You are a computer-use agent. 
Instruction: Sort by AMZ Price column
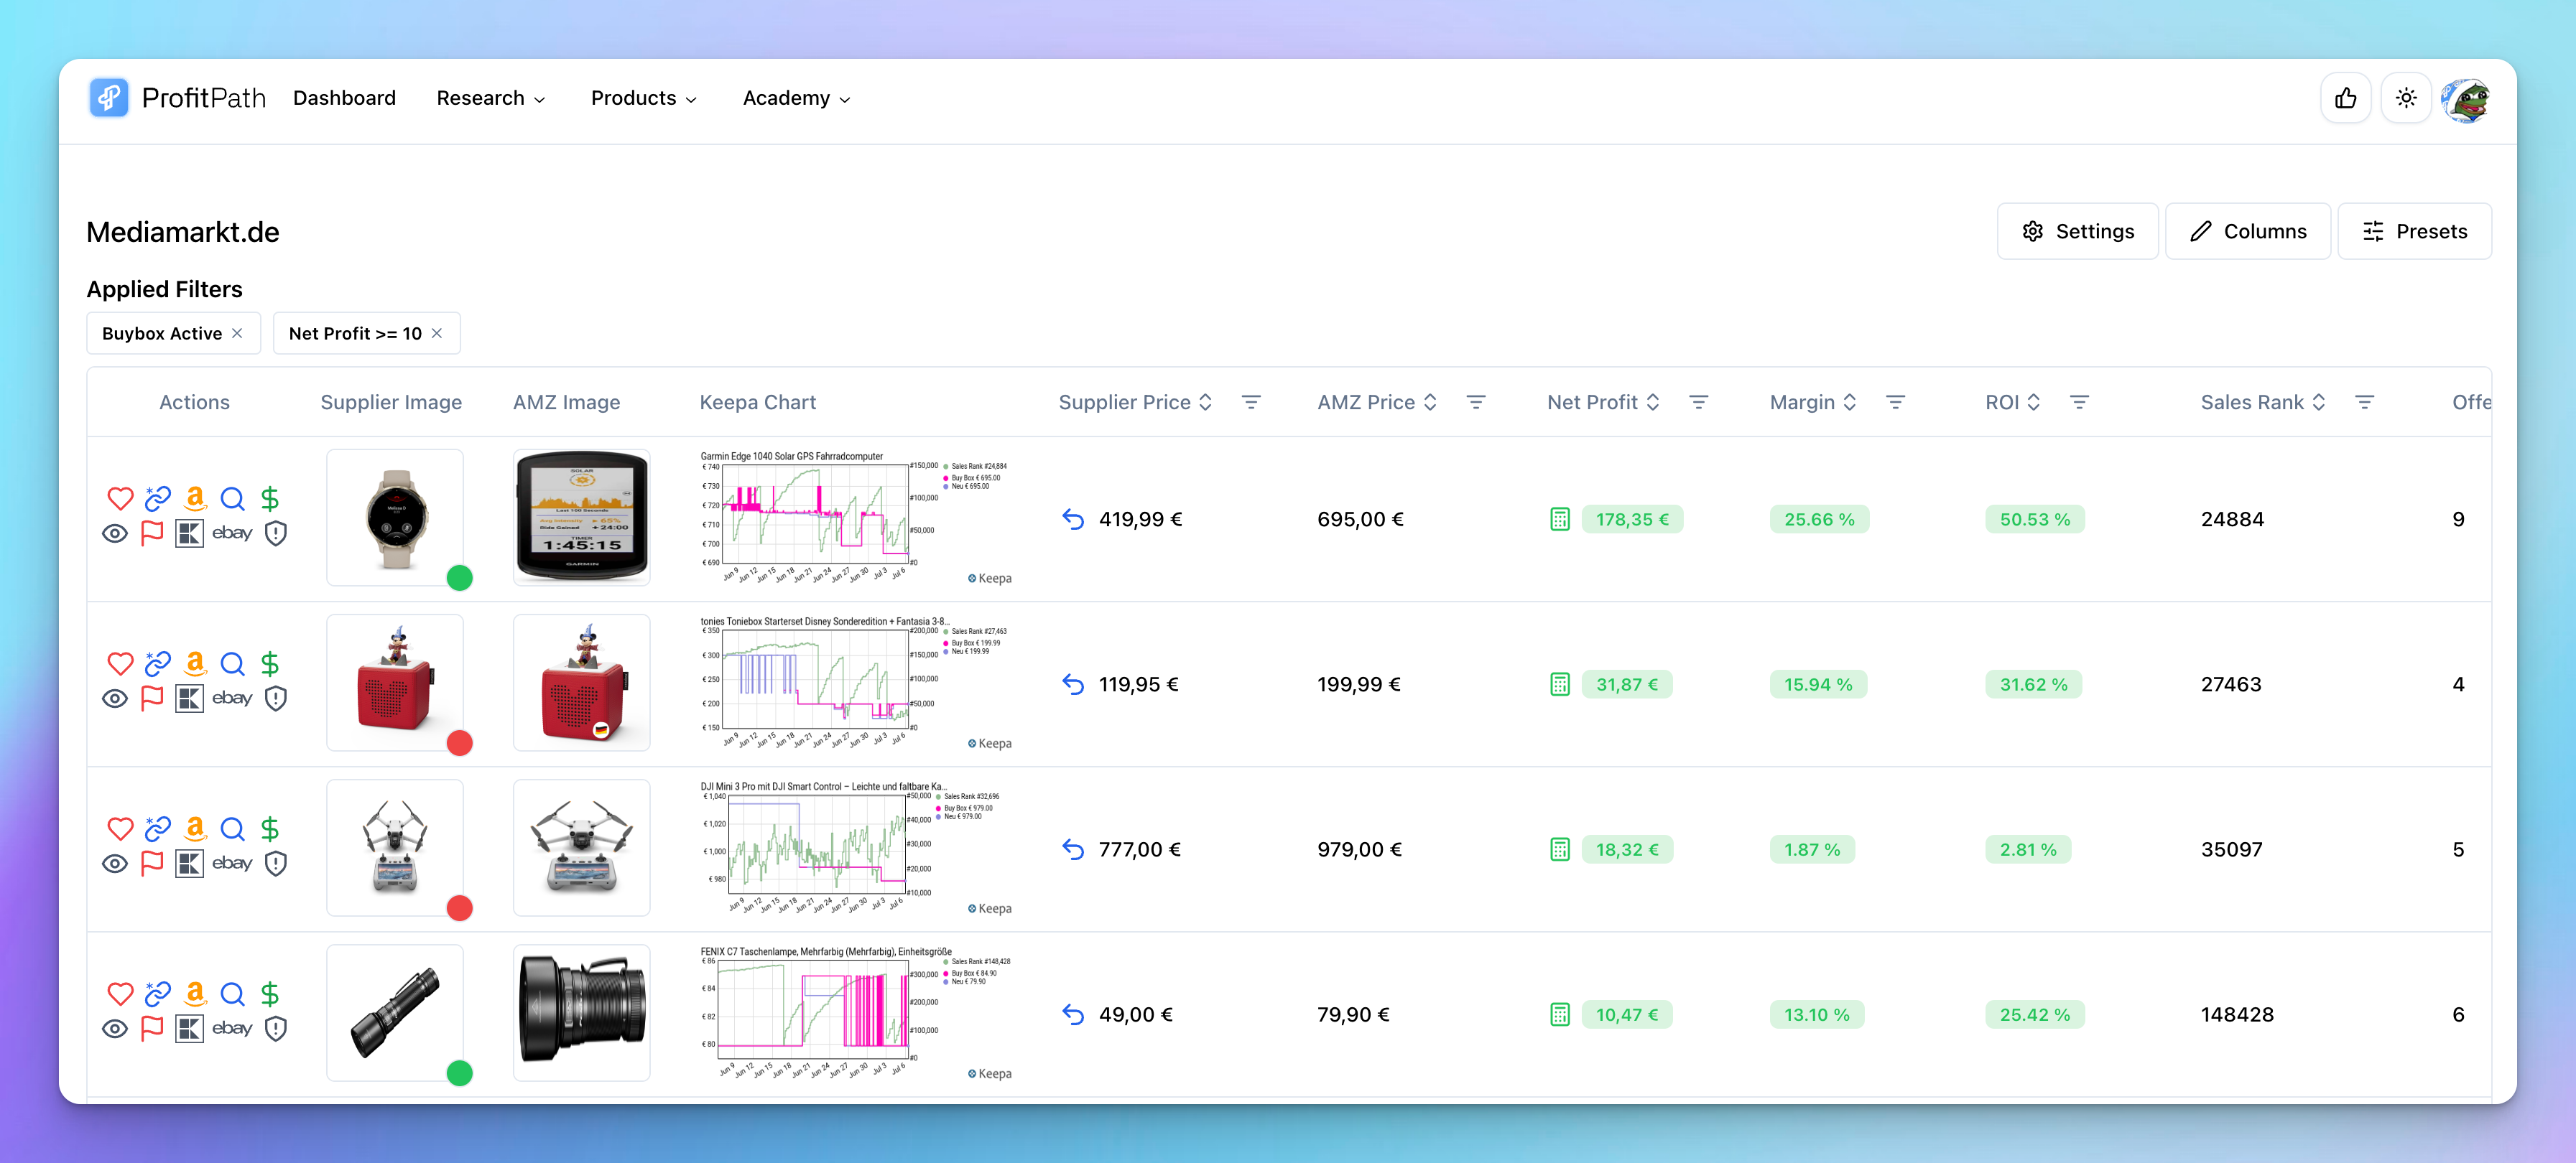(1430, 403)
